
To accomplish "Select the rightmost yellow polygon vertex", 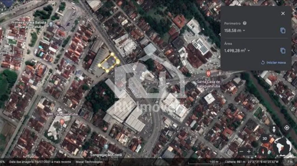I will tap(118, 62).
